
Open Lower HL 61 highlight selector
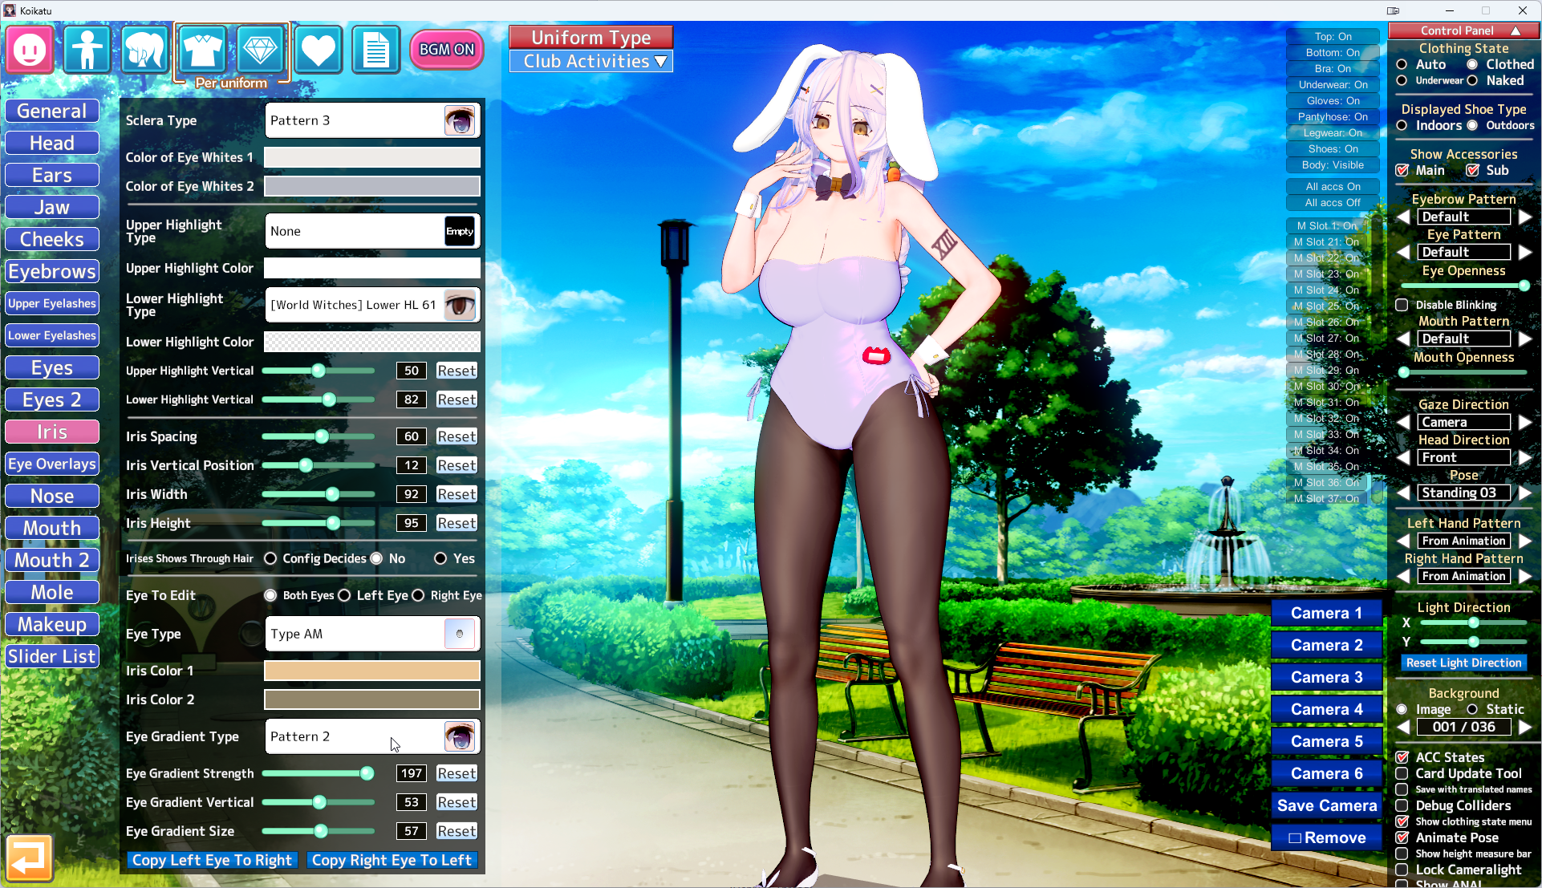(372, 305)
